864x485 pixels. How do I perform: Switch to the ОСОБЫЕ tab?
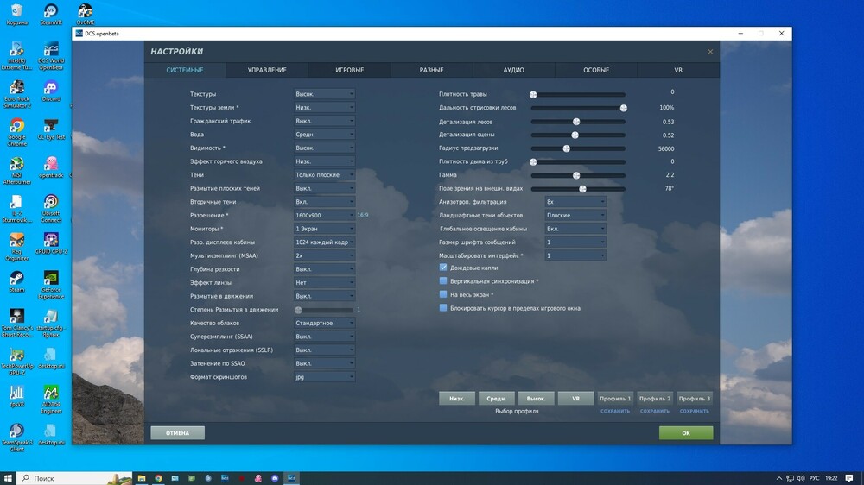(x=596, y=70)
